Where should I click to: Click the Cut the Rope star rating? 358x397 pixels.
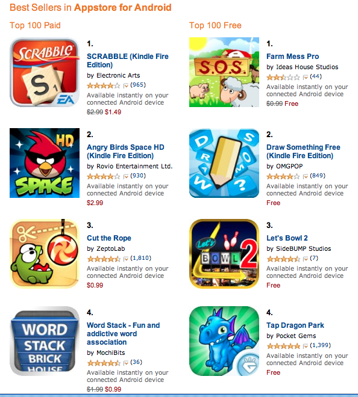104,259
